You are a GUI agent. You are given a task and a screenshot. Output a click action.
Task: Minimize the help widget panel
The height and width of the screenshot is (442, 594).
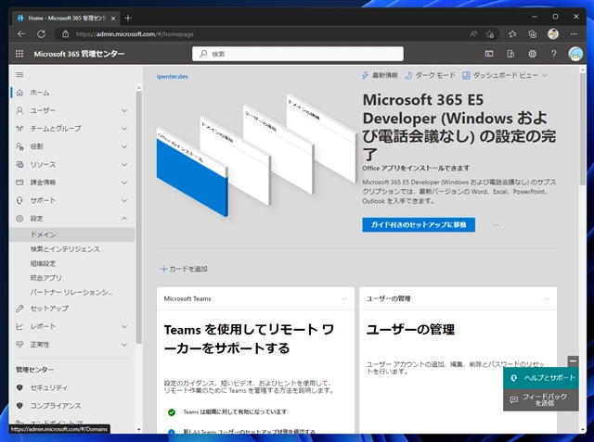tap(574, 360)
